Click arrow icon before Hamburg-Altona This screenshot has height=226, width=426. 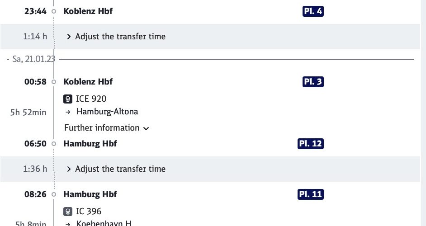tap(68, 112)
